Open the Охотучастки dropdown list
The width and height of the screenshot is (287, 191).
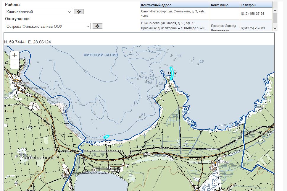click(48, 26)
